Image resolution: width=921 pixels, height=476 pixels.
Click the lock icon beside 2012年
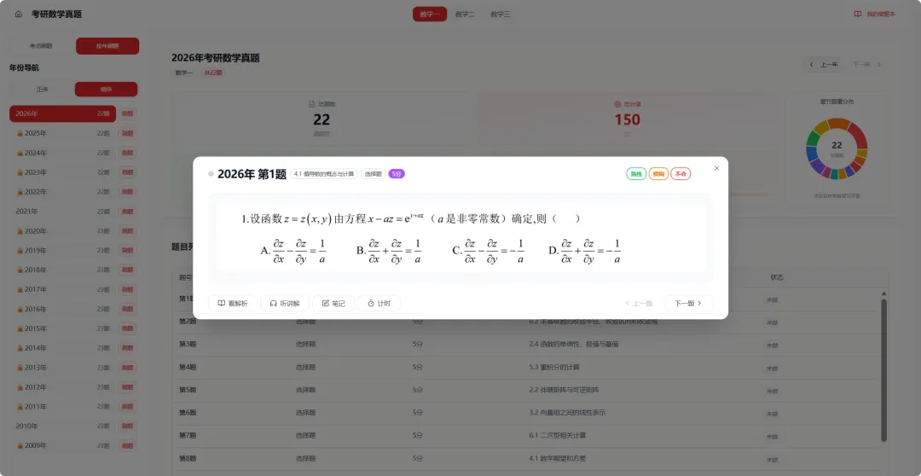coord(20,387)
